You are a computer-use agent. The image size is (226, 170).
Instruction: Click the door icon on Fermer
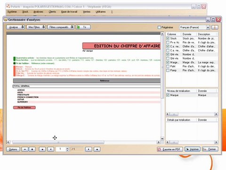(x=204, y=149)
